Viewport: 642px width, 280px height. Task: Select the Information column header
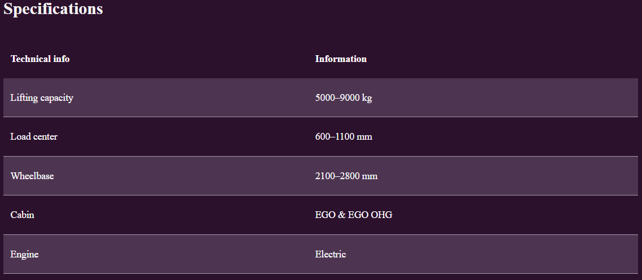click(341, 59)
